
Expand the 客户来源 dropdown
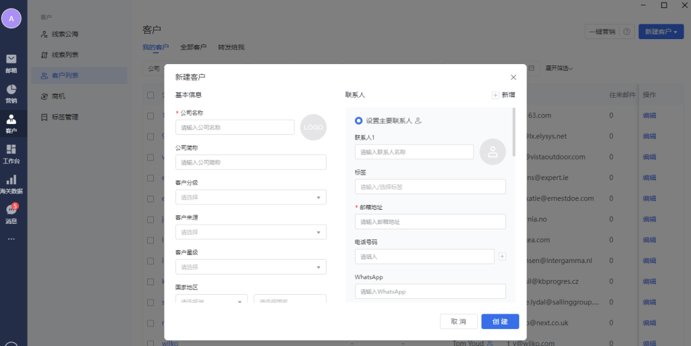coord(250,232)
